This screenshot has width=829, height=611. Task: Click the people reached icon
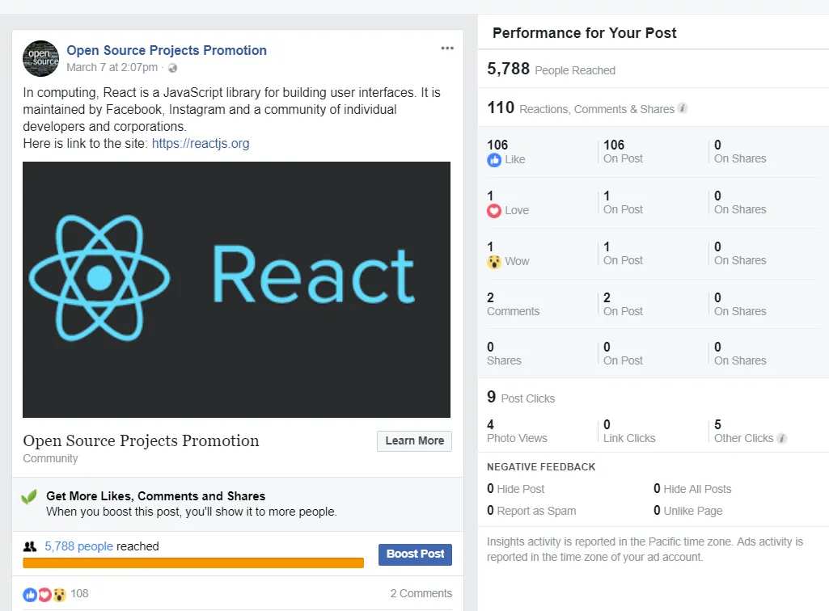[x=30, y=546]
